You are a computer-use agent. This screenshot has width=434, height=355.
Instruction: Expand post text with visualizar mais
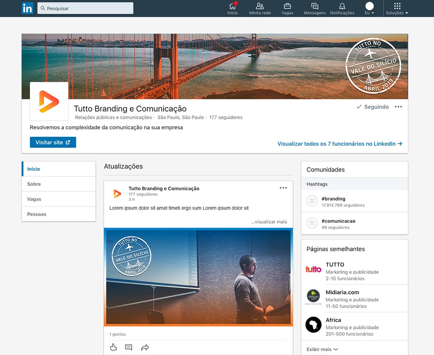[269, 222]
